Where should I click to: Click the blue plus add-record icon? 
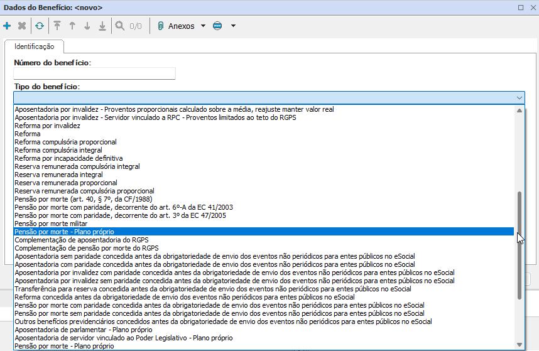pos(7,26)
